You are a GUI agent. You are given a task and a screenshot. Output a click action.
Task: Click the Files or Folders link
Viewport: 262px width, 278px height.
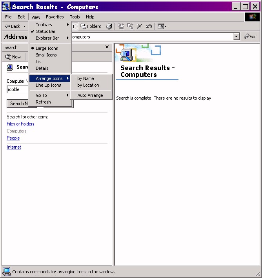20,124
